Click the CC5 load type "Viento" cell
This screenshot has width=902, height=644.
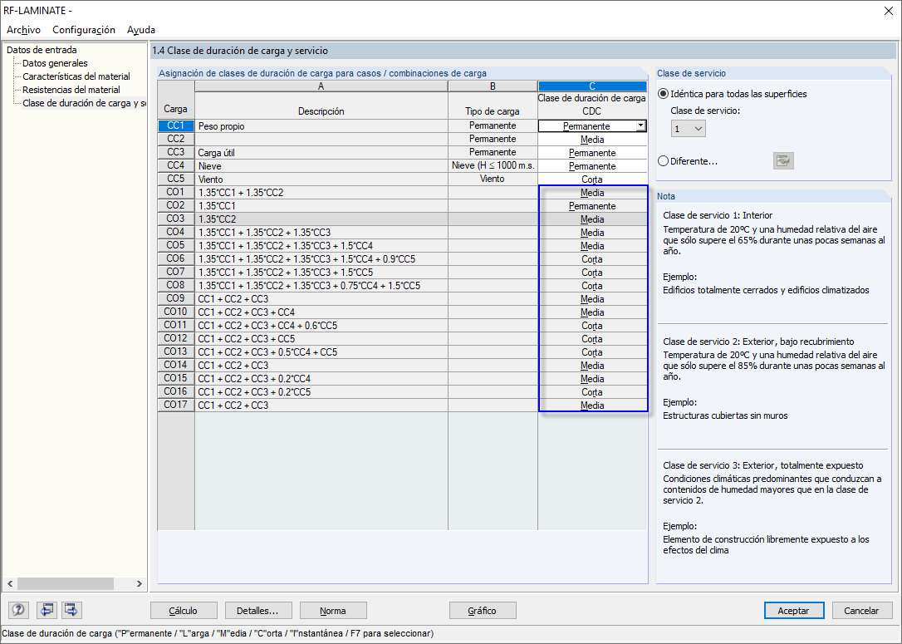pos(493,179)
